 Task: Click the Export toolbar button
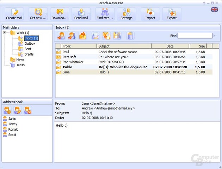coord(172,14)
